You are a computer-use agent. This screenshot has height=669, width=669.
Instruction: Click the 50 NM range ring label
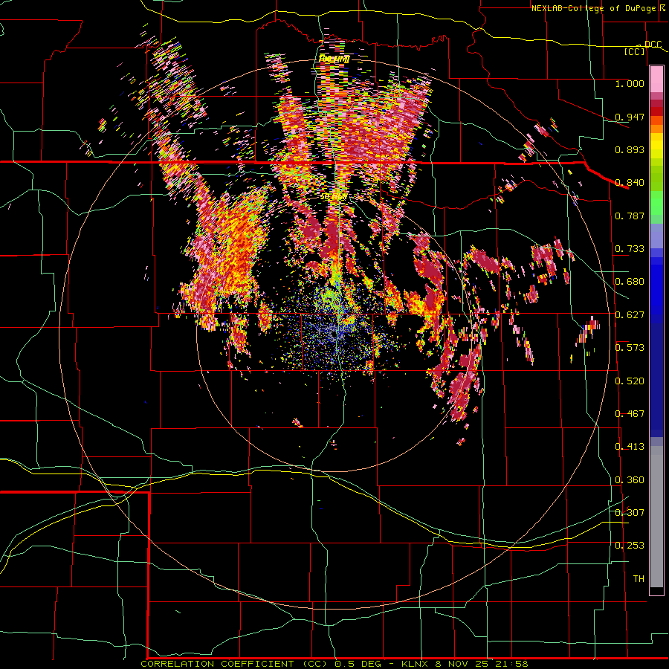[x=334, y=197]
